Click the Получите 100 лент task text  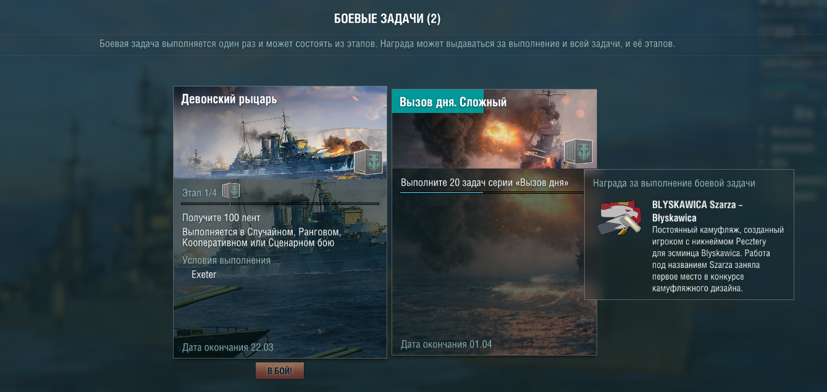tap(221, 217)
